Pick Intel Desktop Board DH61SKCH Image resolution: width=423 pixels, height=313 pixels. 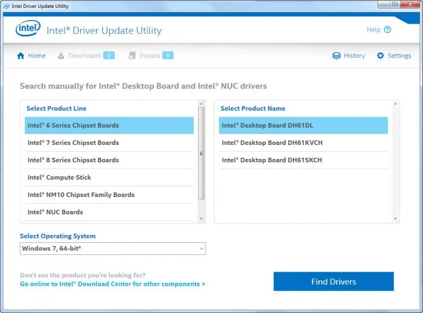tap(271, 160)
